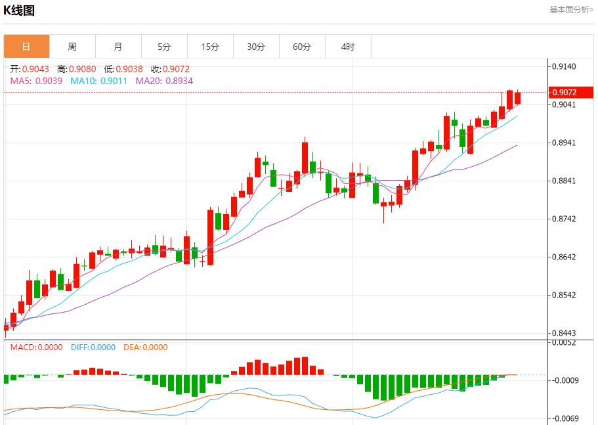Select the 日 daily chart tab

coord(27,47)
